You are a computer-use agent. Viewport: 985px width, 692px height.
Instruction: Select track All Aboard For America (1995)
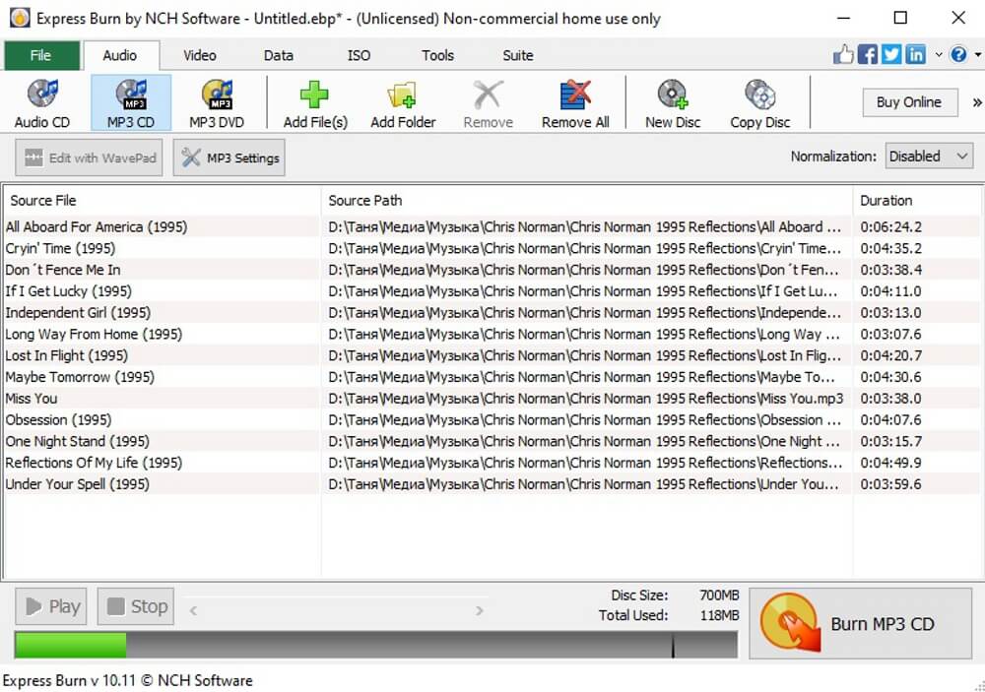click(x=97, y=226)
